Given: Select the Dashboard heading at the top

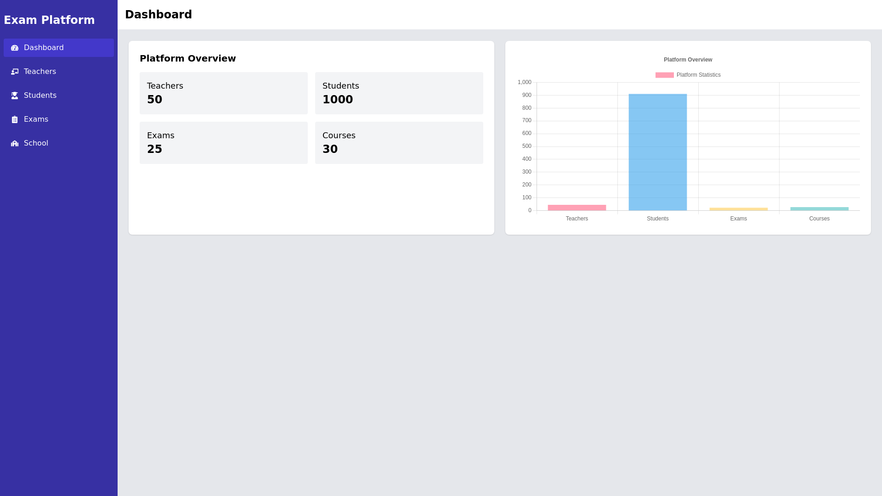Looking at the screenshot, I should 158,14.
